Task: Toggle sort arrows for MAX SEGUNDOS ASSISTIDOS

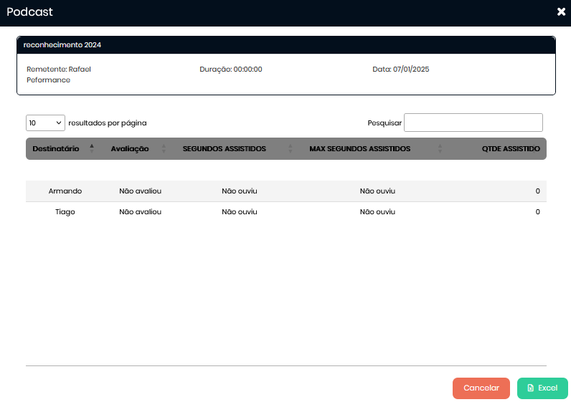Action: pos(440,148)
